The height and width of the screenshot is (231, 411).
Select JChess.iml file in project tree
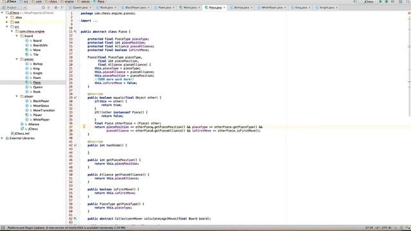(22, 133)
